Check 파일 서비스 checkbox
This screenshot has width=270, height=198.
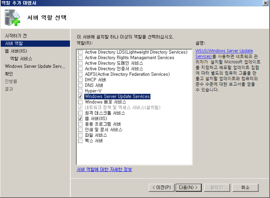(x=80, y=135)
